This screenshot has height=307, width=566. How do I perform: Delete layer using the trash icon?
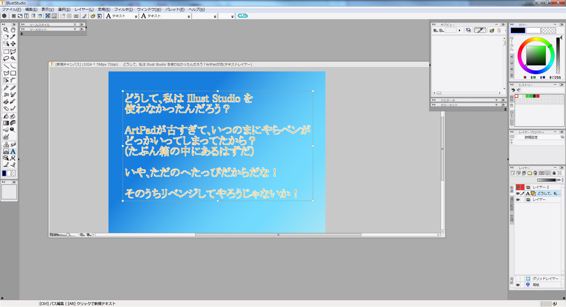[535, 173]
